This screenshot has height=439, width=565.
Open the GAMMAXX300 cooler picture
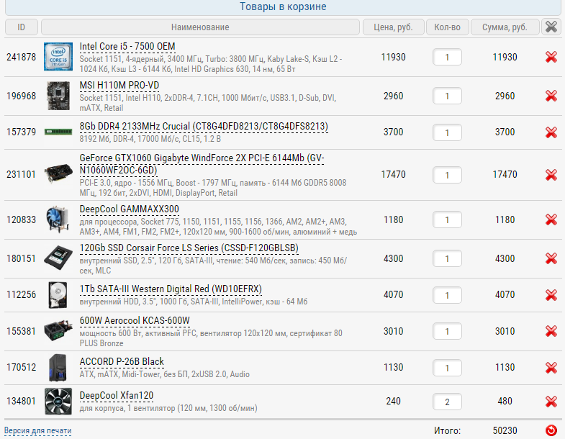(58, 219)
